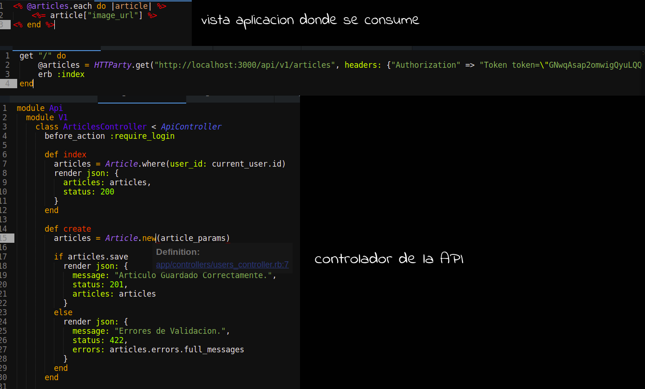This screenshot has width=645, height=389.
Task: Select the ArticlesController class name
Action: click(105, 127)
